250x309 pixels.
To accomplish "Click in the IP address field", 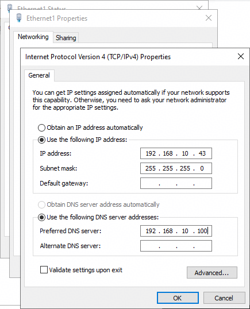I will tap(176, 153).
